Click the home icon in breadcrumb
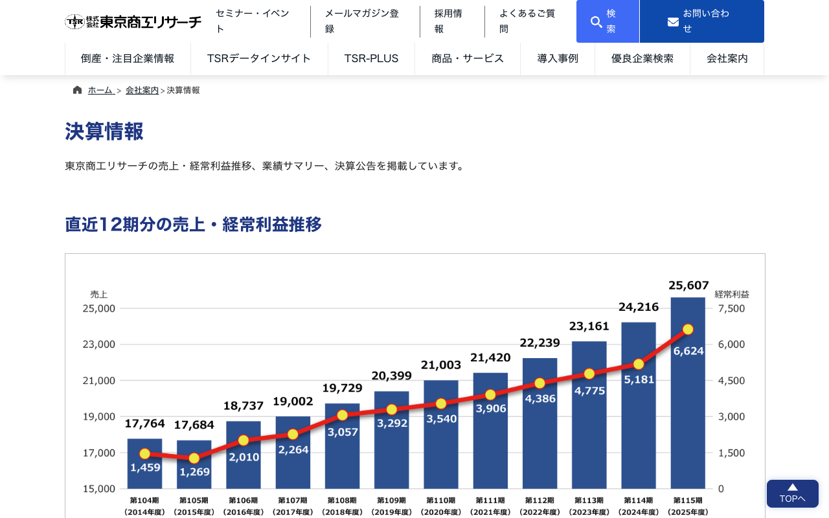829x518 pixels. coord(78,90)
